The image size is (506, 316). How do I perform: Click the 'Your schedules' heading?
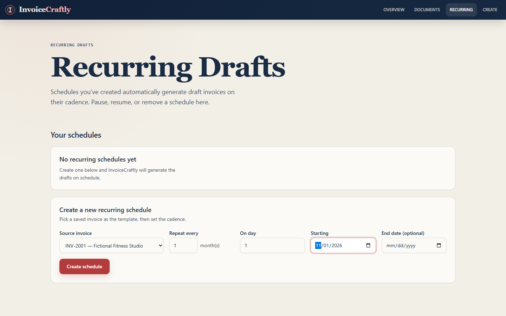[76, 135]
